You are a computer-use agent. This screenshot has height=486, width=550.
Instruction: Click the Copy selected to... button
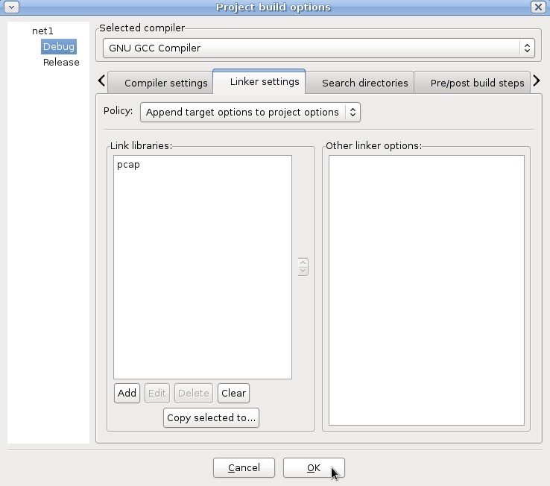(x=211, y=417)
